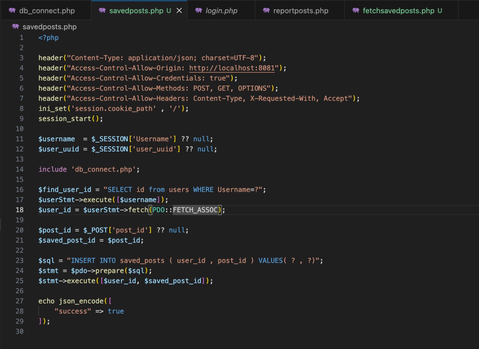Click the savedposts.php breadcrumb label
The width and height of the screenshot is (479, 349).
pos(49,27)
